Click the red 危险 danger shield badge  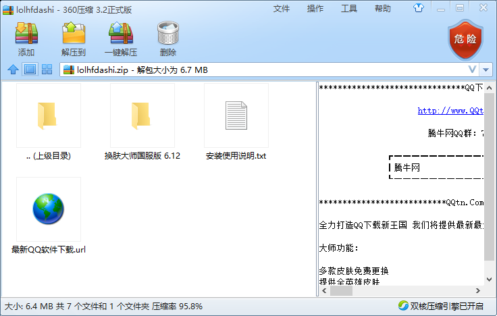click(x=465, y=40)
